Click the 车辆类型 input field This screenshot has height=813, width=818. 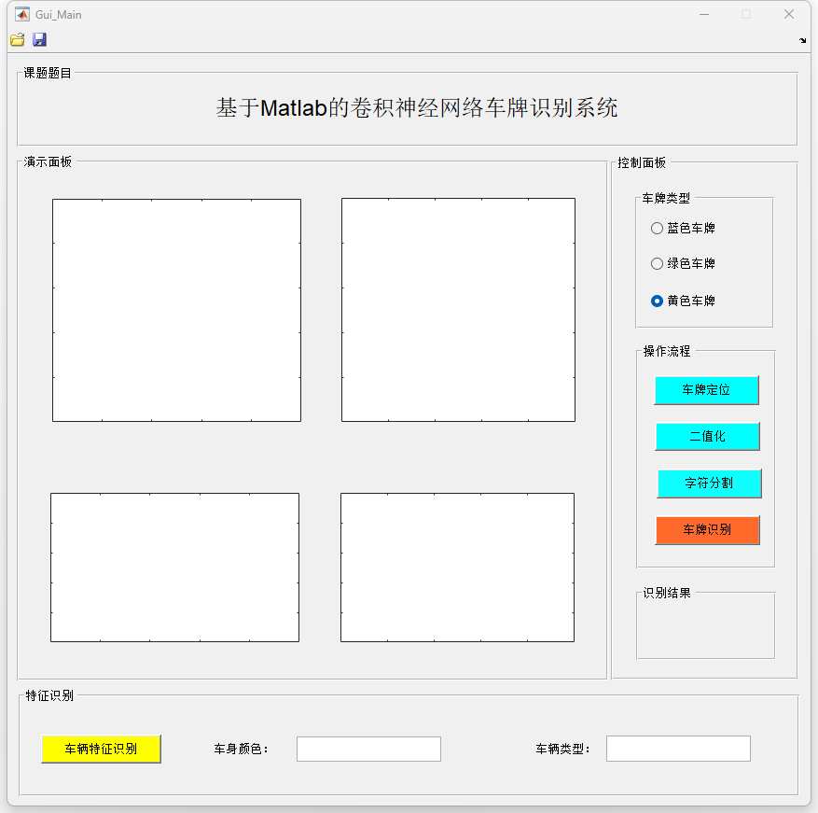678,749
